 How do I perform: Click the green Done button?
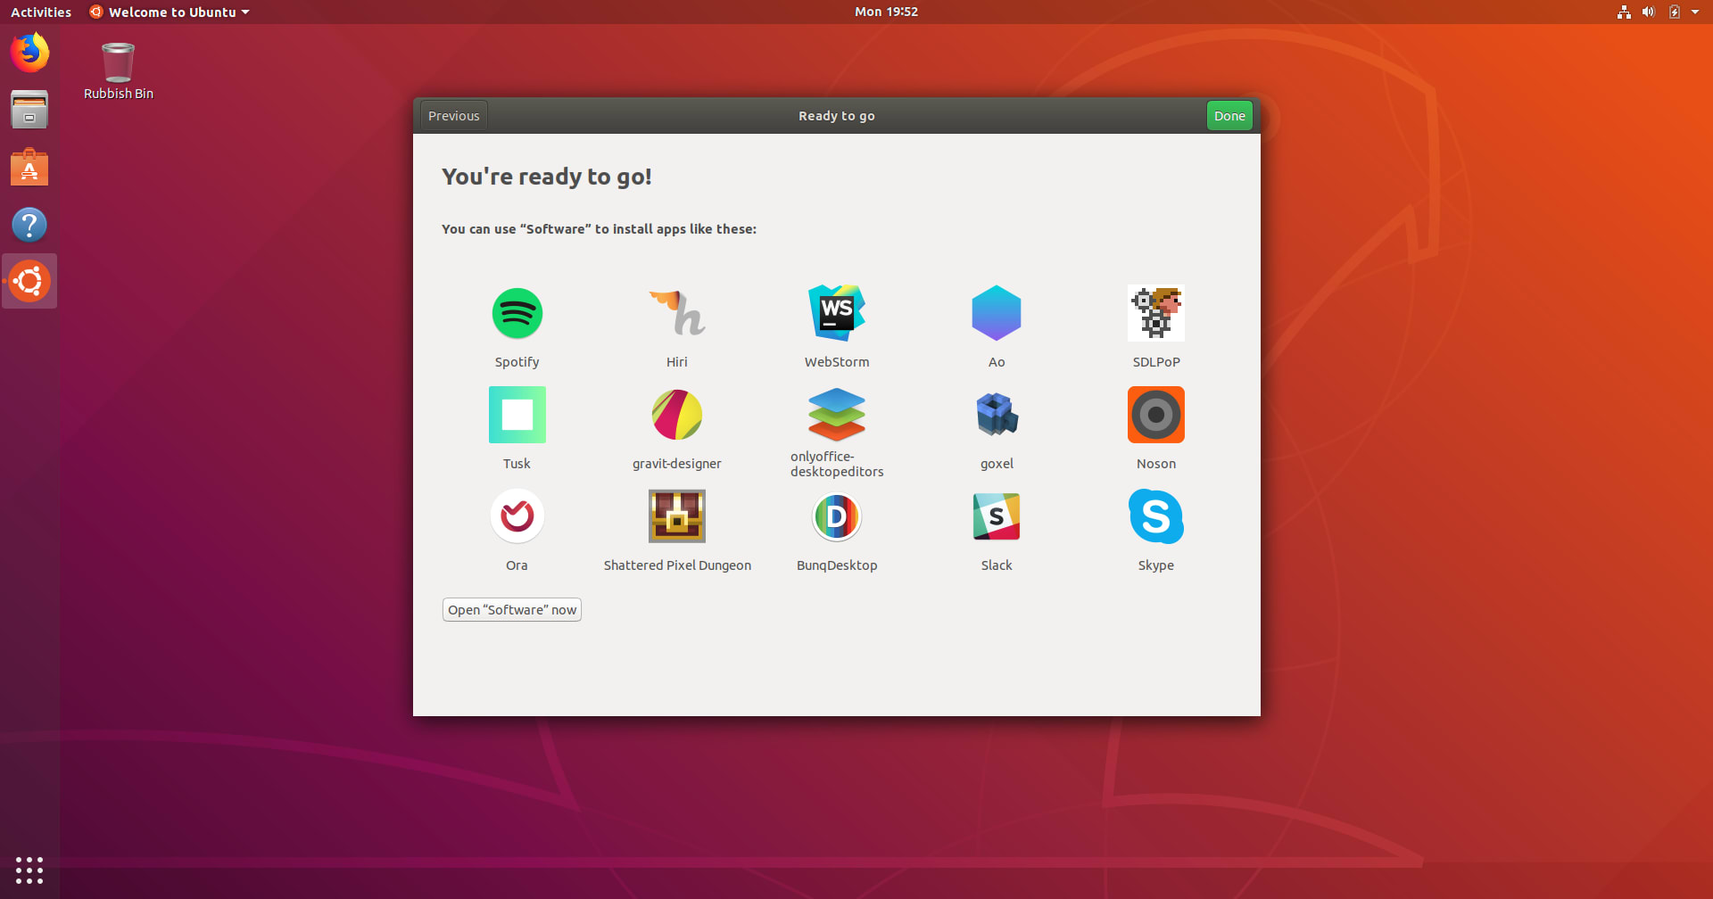1229,116
